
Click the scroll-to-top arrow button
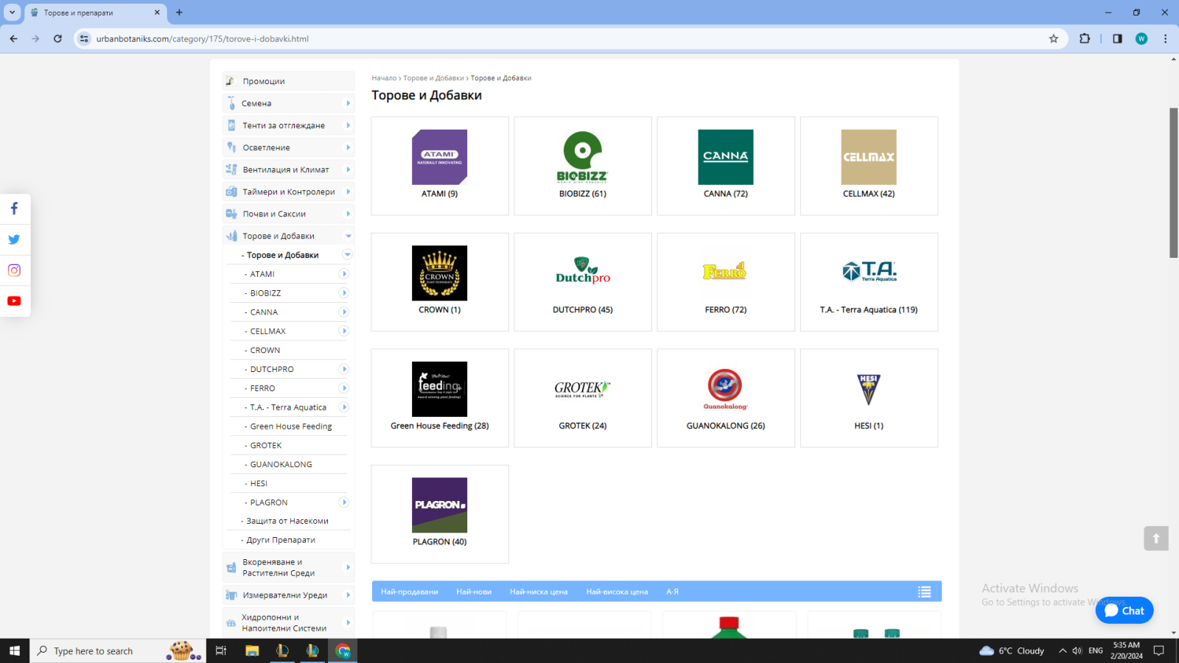[1156, 539]
